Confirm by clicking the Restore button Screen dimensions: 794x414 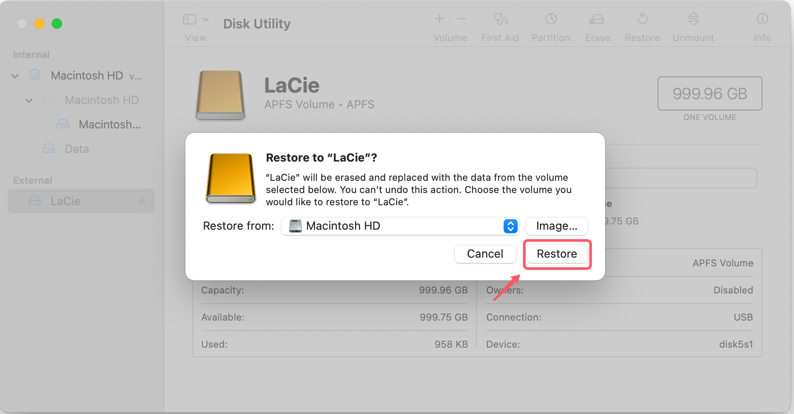(x=557, y=254)
